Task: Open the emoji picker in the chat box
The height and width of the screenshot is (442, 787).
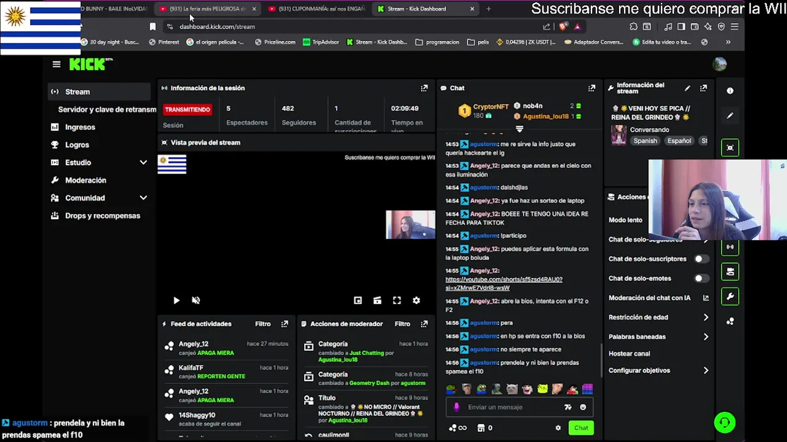Action: pyautogui.click(x=583, y=407)
